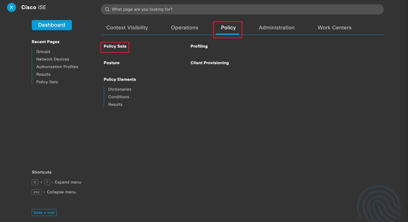Click the Policy Elements heading
408x222 pixels.
[x=120, y=80]
